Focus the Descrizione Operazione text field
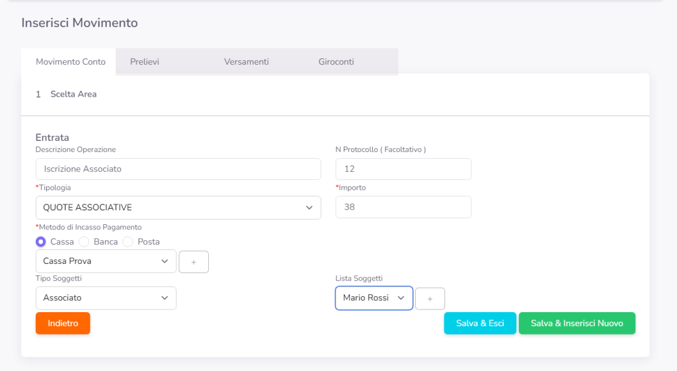Screen dimensions: 677x371 point(178,169)
